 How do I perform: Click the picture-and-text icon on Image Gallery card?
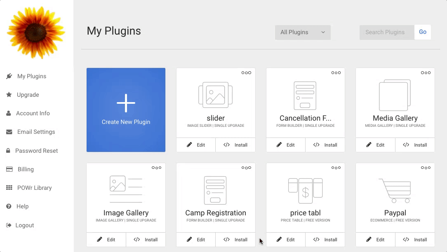click(126, 189)
